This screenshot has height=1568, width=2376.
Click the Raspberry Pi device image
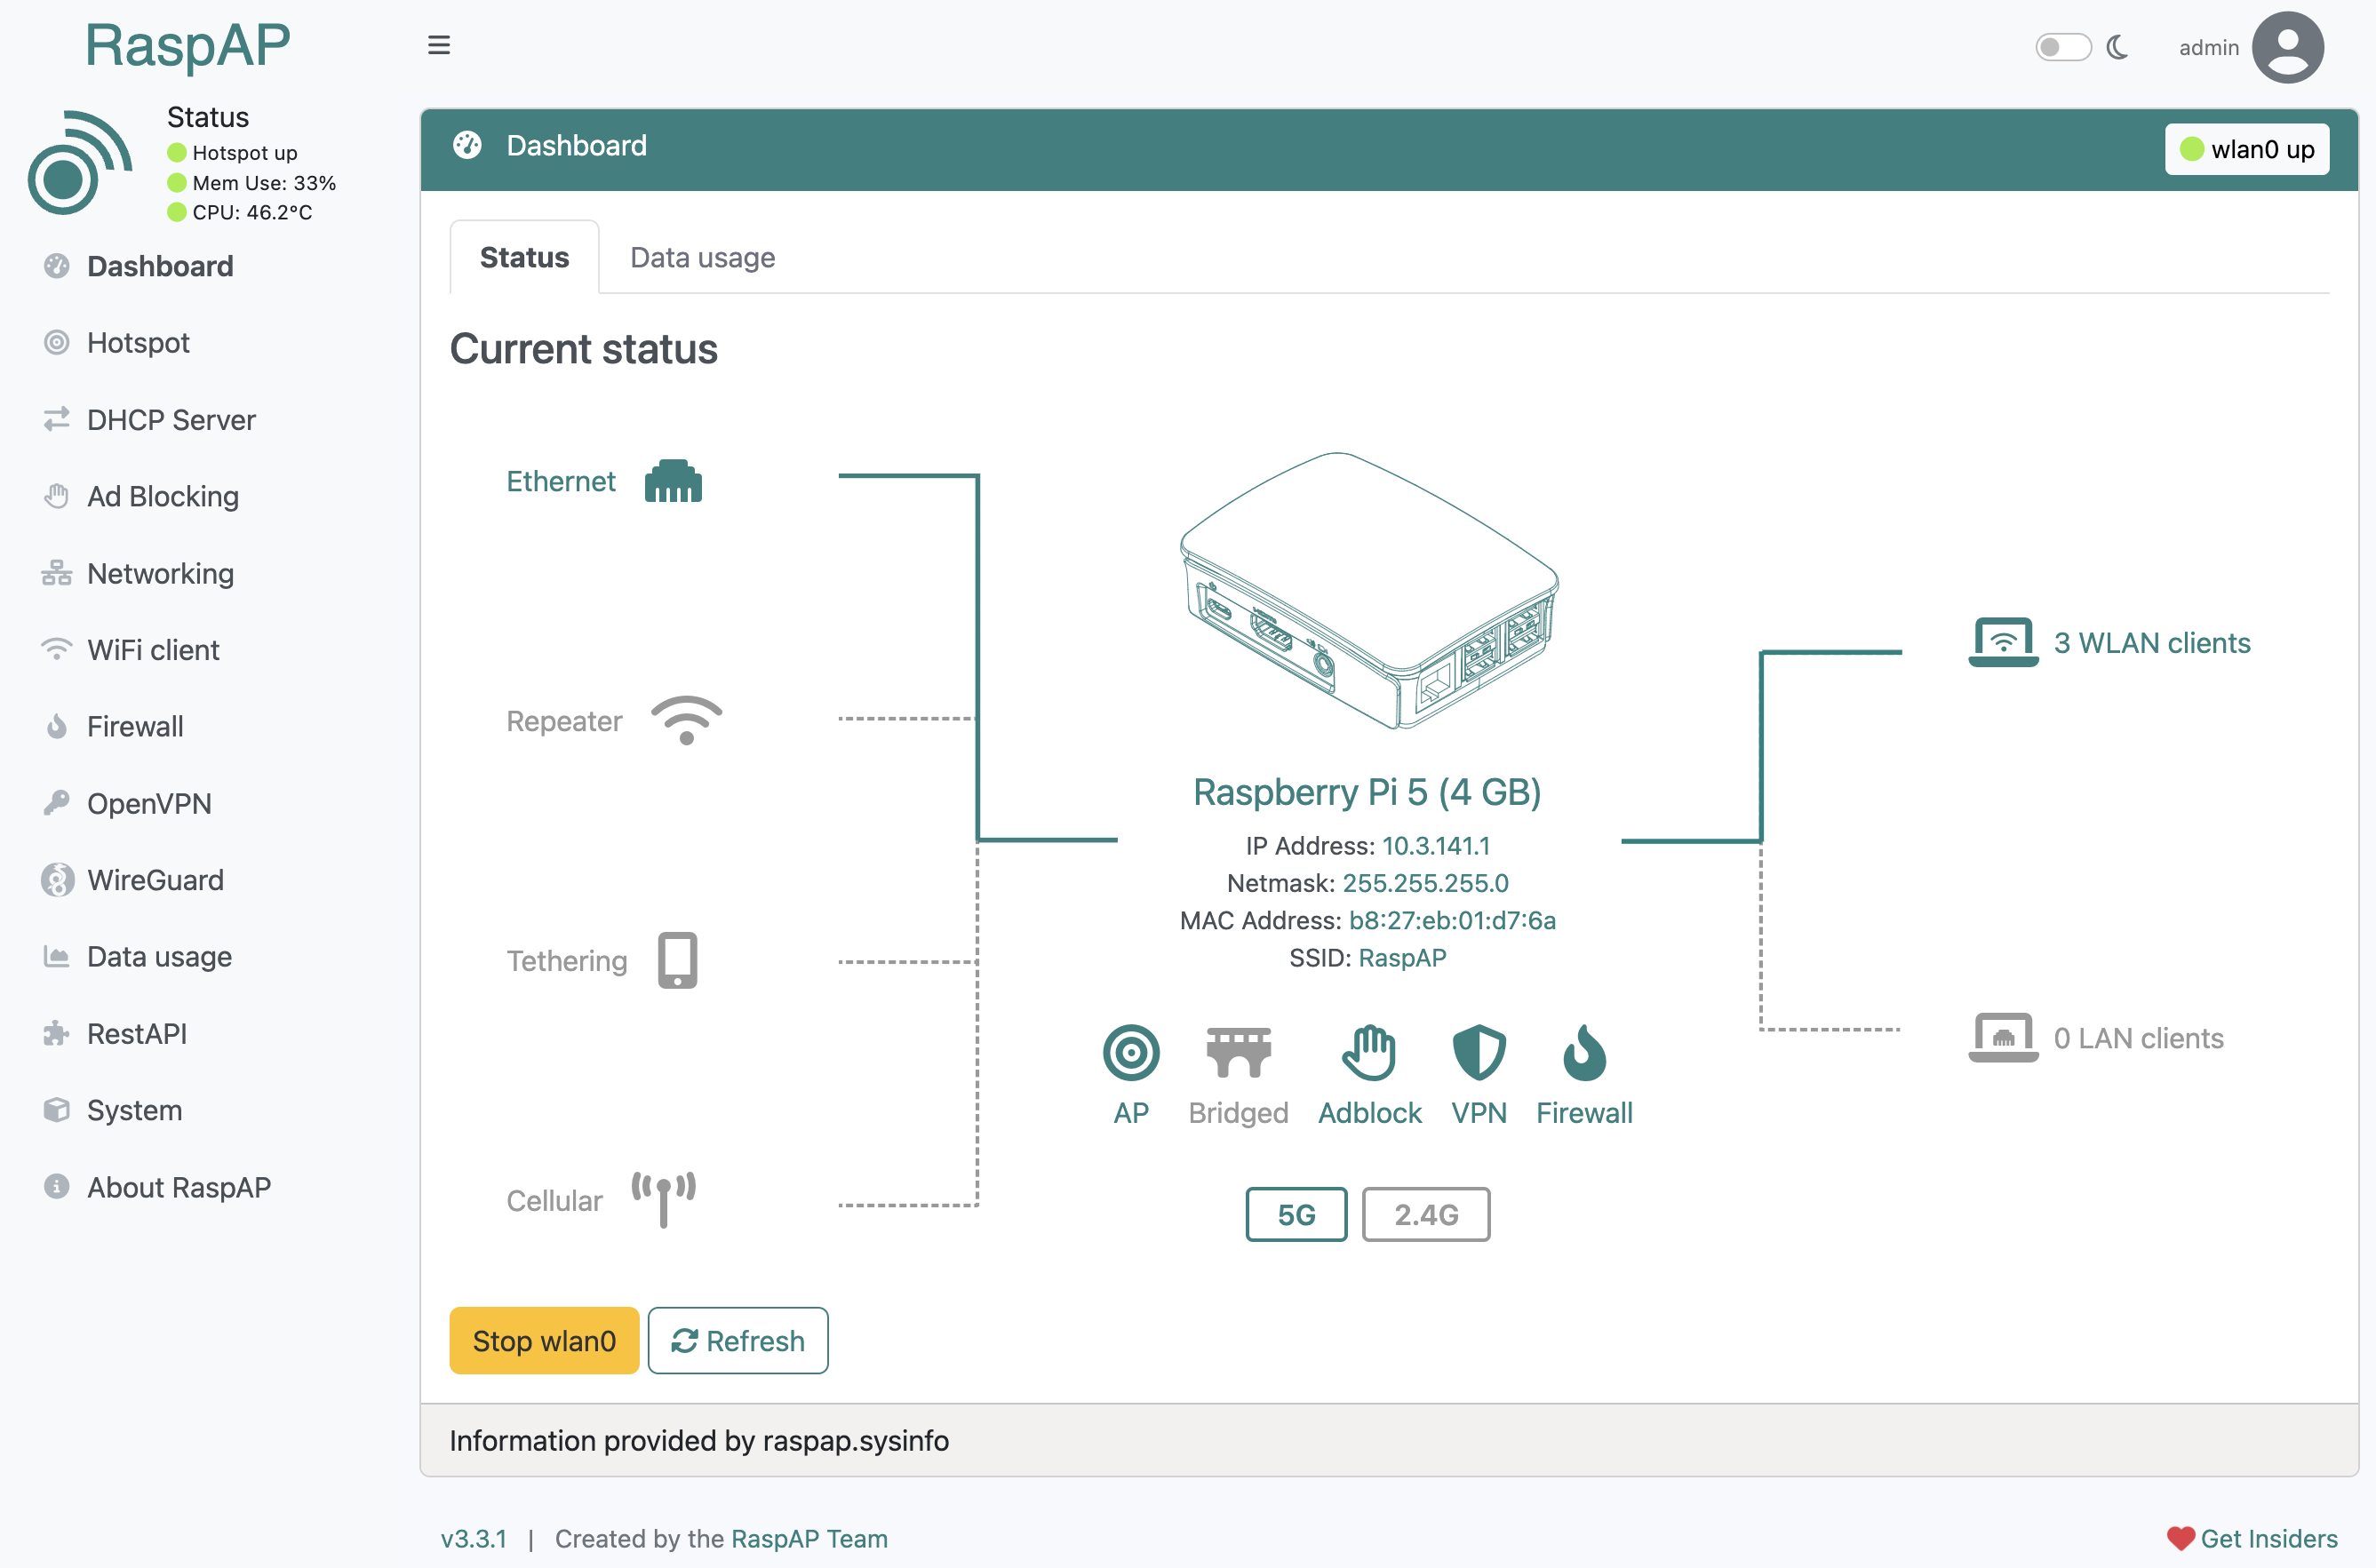(1368, 591)
